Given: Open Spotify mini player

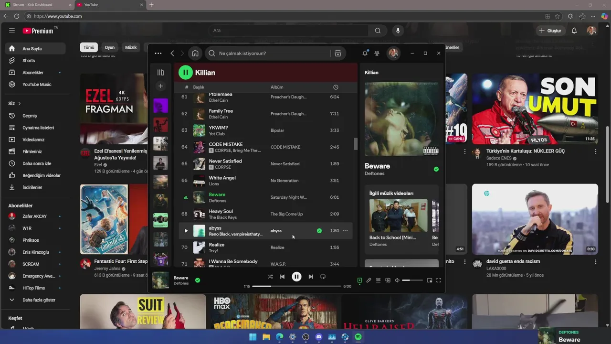Looking at the screenshot, I should [x=430, y=280].
